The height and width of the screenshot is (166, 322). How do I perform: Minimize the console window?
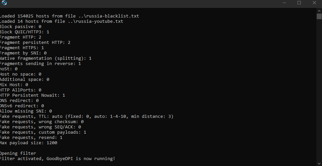coord(284,3)
